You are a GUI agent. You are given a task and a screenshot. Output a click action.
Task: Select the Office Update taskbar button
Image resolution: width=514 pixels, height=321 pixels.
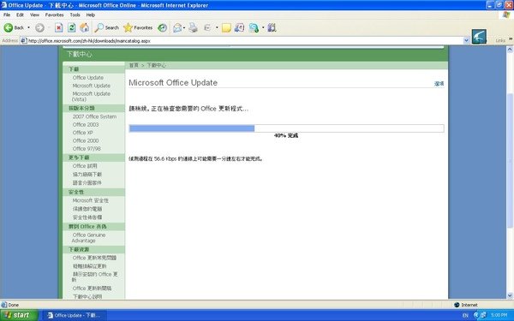tap(74, 315)
